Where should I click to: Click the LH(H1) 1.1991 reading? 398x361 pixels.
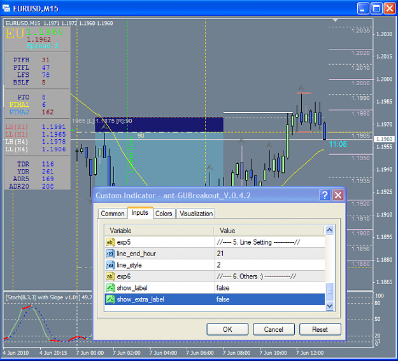point(36,126)
